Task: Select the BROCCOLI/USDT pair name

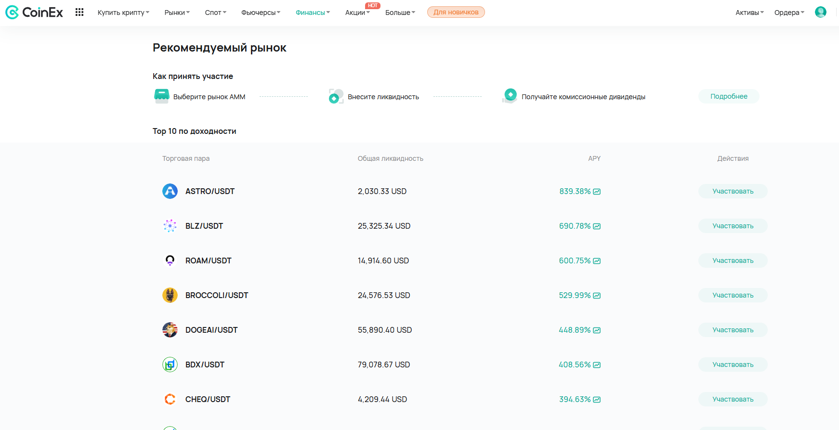Action: pos(217,295)
